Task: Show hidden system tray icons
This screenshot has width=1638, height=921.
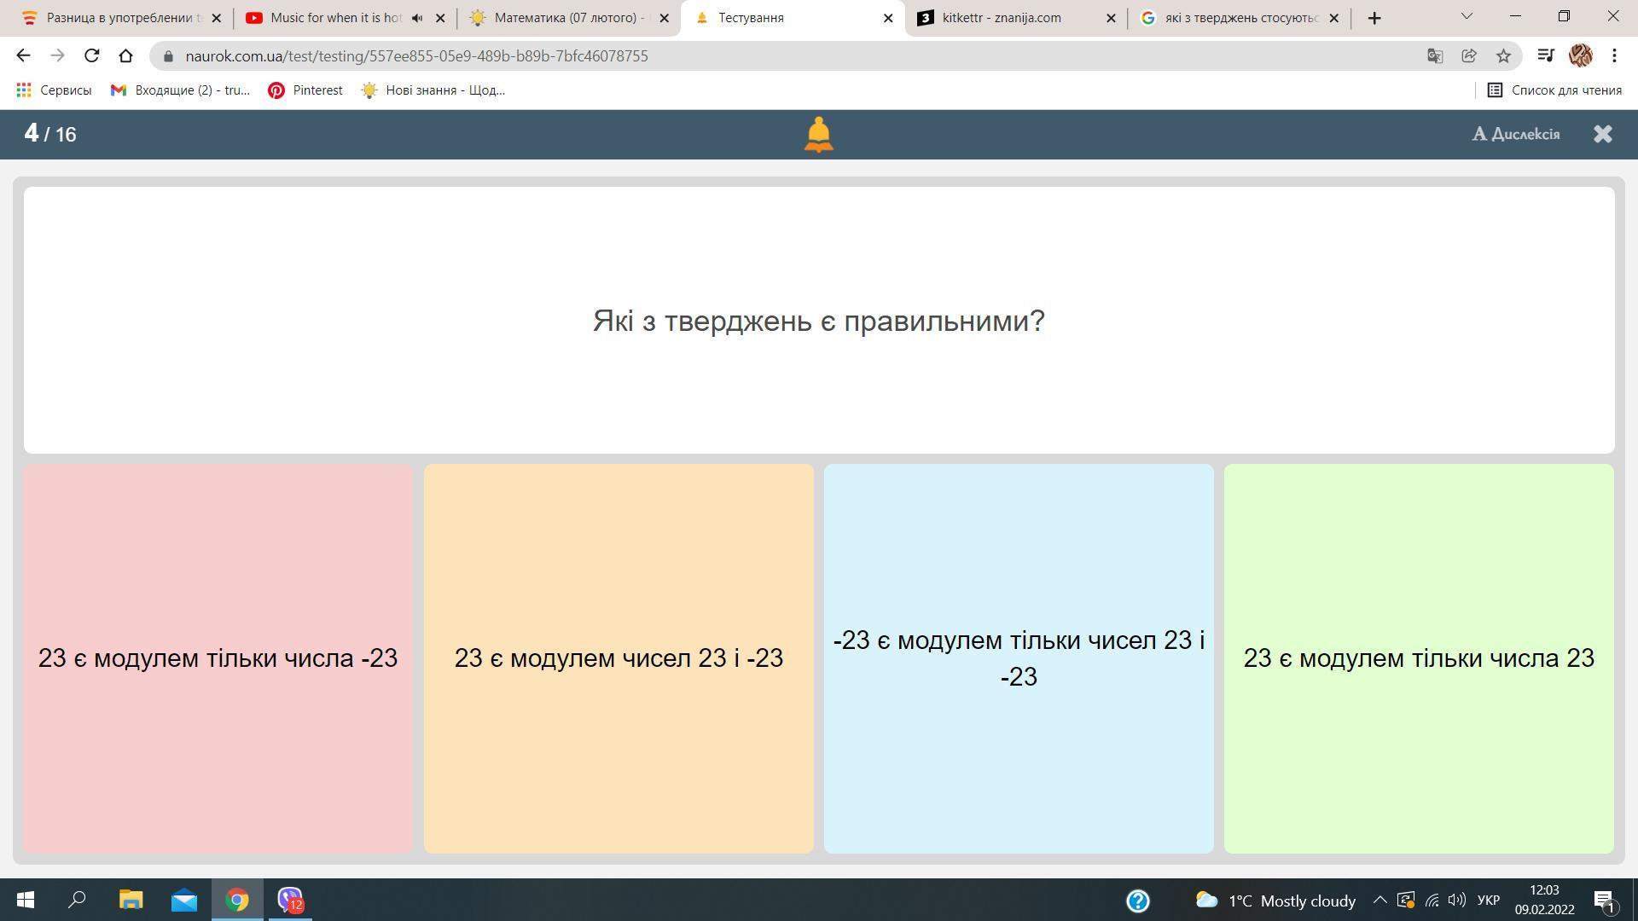Action: click(x=1379, y=901)
